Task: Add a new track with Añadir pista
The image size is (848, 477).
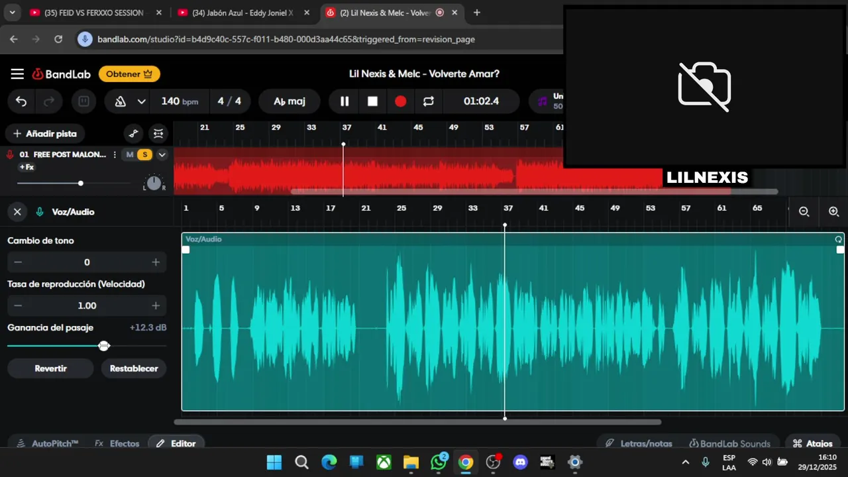Action: click(x=45, y=133)
